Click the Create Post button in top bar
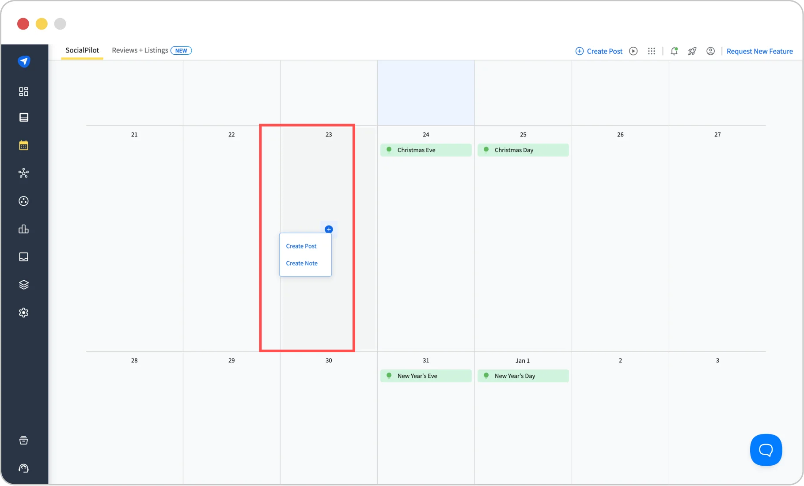The image size is (804, 486). [599, 51]
